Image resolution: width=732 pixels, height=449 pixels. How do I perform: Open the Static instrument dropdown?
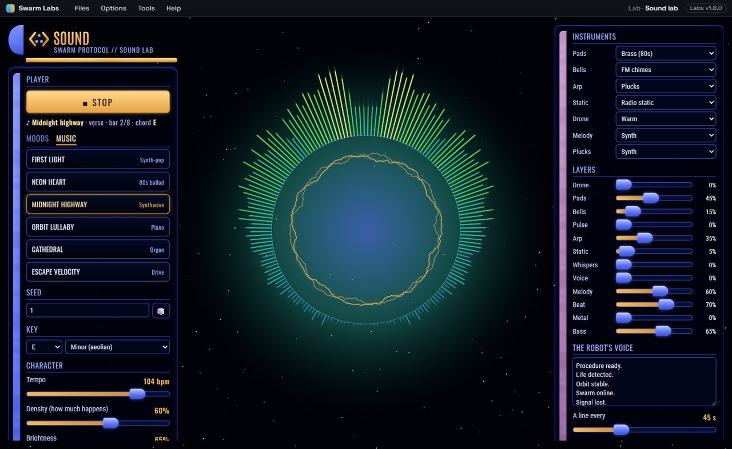coord(666,103)
